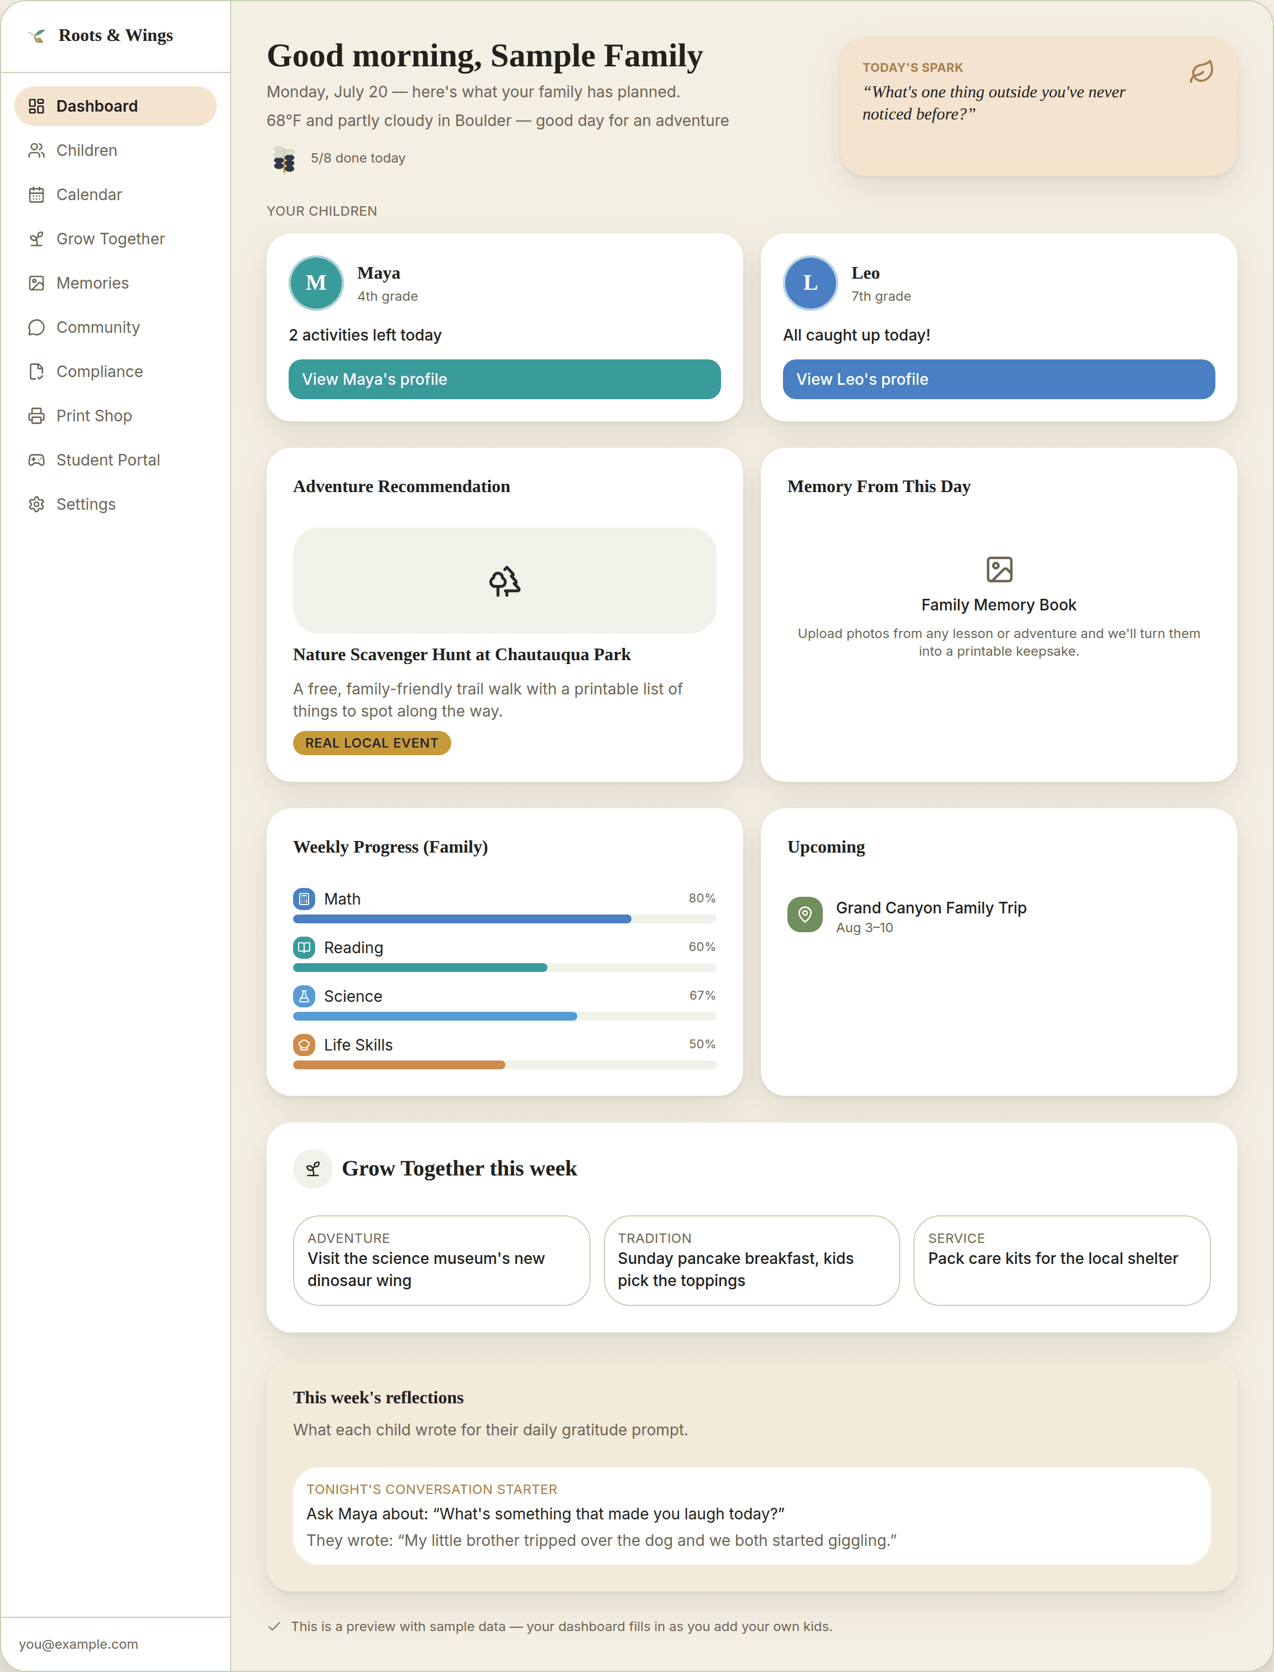This screenshot has height=1672, width=1274.
Task: Open Settings from the sidebar
Action: pos(115,504)
